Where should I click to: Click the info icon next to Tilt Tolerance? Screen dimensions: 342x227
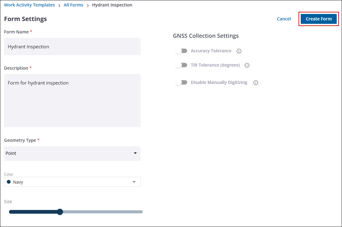[x=247, y=65]
